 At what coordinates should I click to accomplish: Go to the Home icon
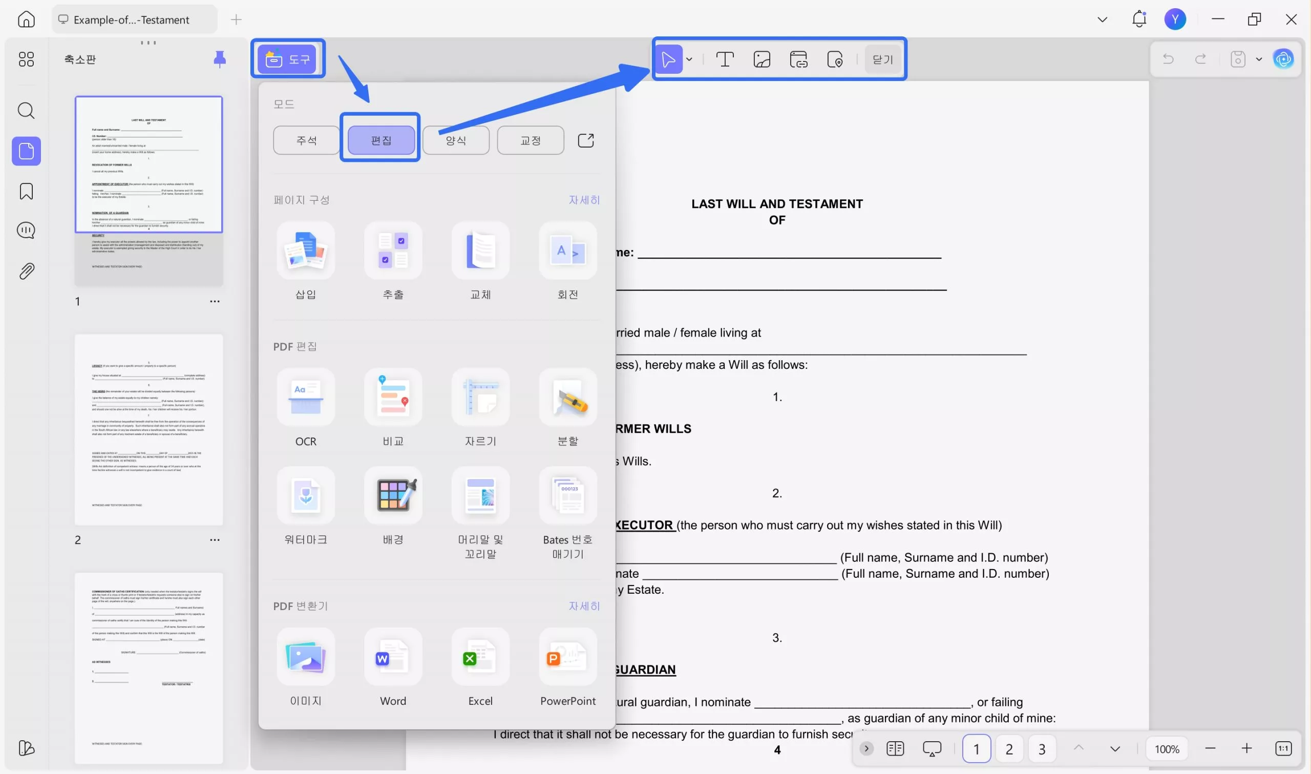26,19
